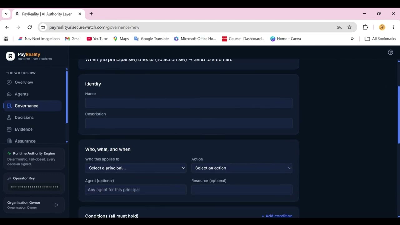This screenshot has width=400, height=225.
Task: Open the Chrome profile avatar
Action: (382, 27)
